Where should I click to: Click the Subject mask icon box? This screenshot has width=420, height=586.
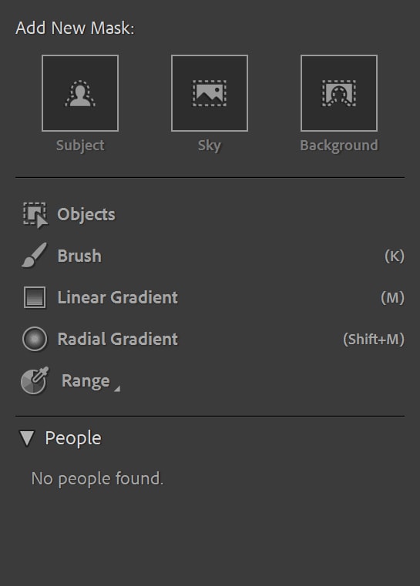(x=80, y=93)
